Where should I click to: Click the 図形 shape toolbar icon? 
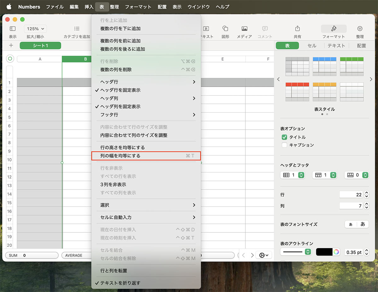click(225, 29)
